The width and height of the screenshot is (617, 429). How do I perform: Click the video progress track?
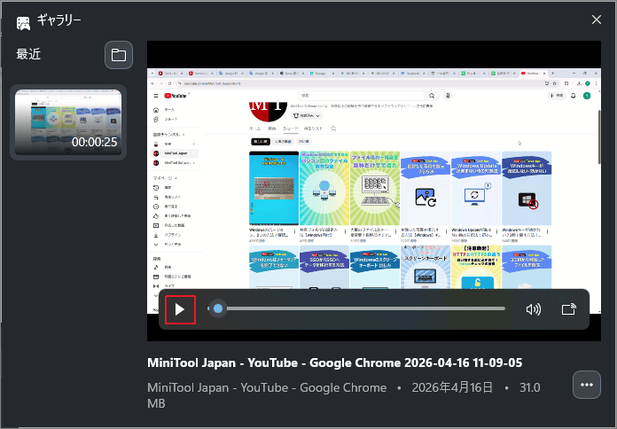356,309
